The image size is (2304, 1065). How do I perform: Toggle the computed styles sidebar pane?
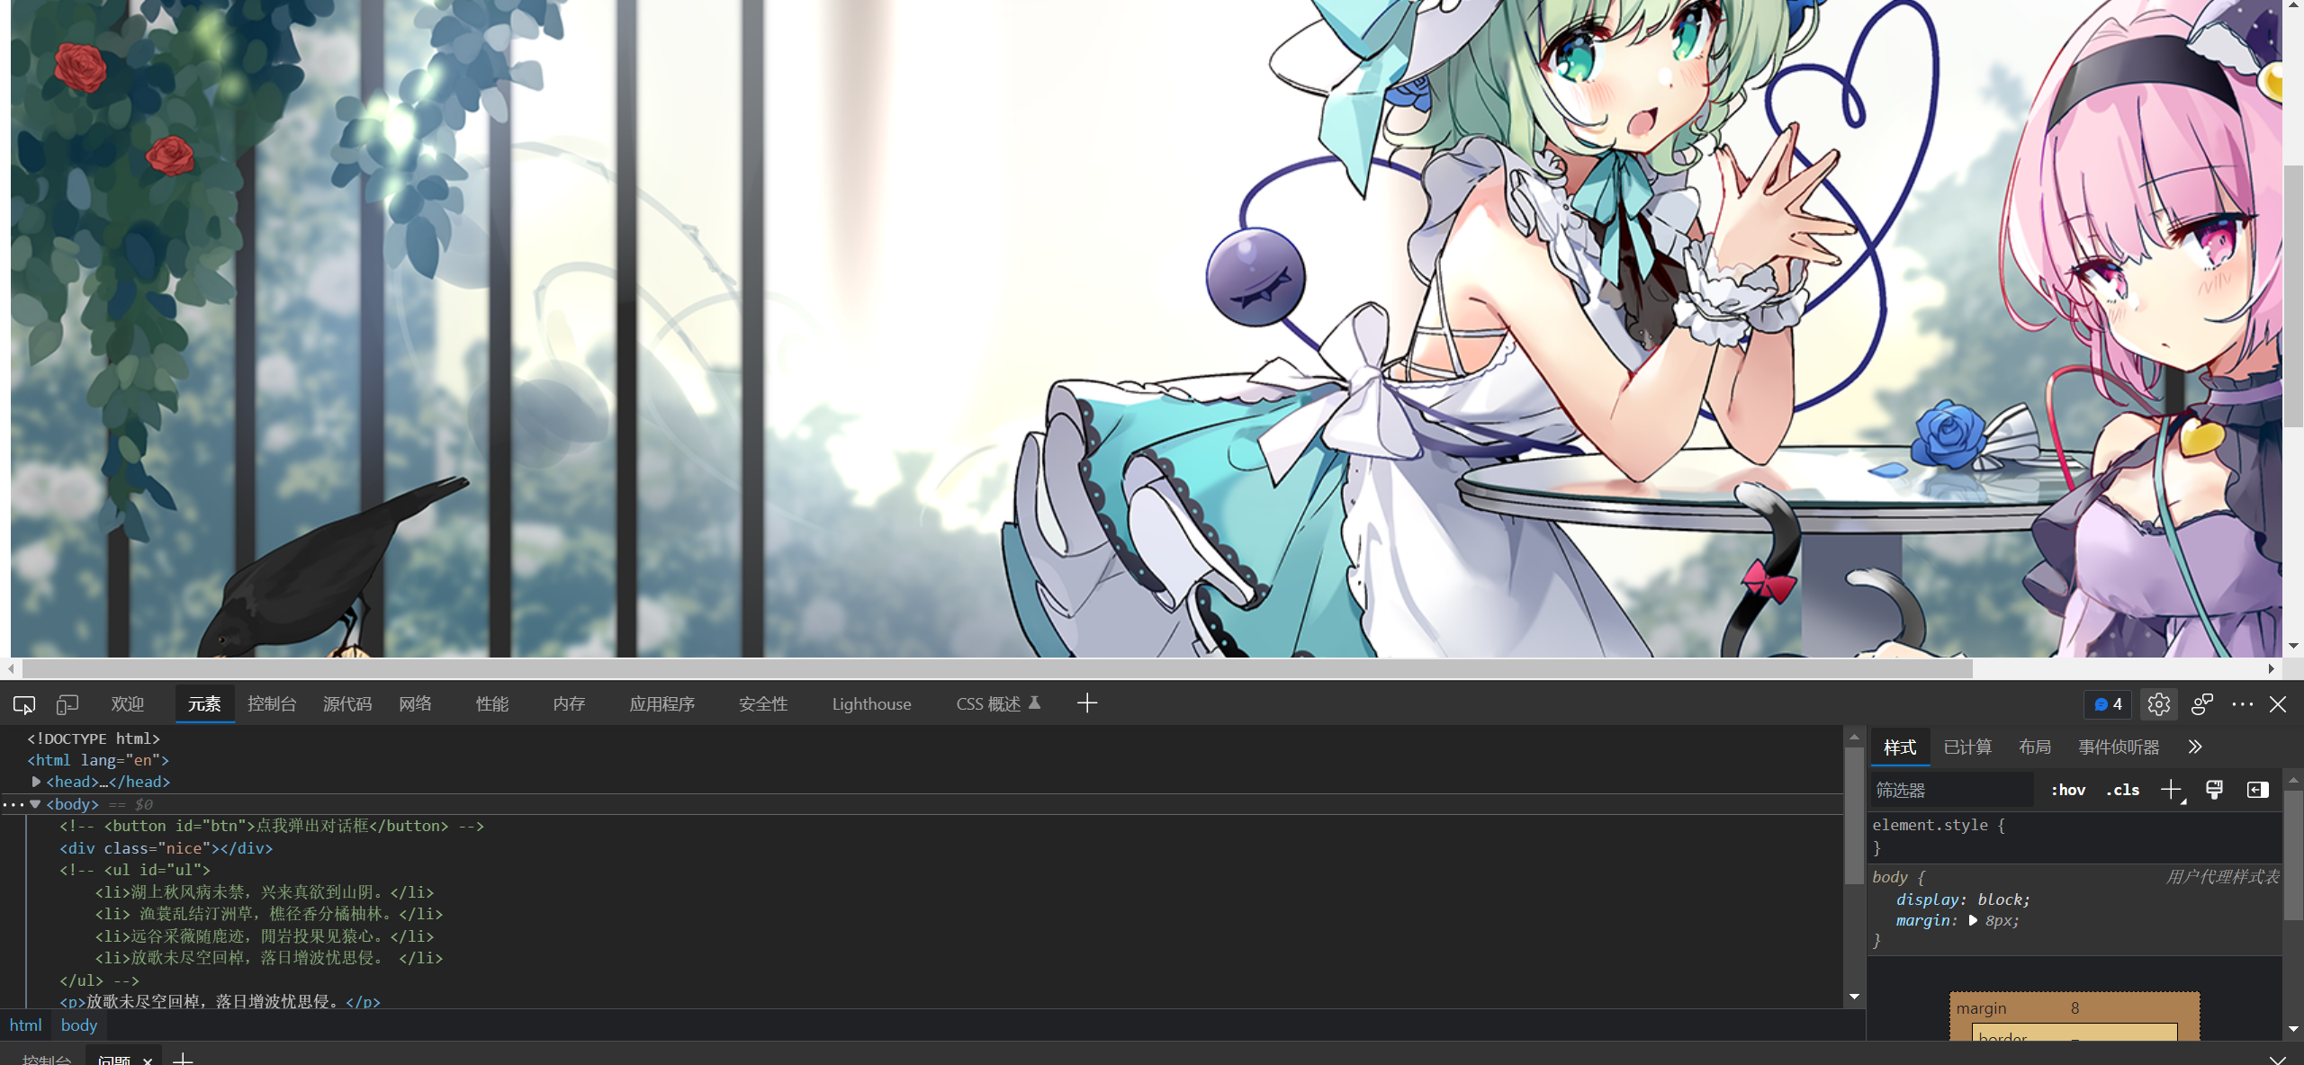(2257, 790)
